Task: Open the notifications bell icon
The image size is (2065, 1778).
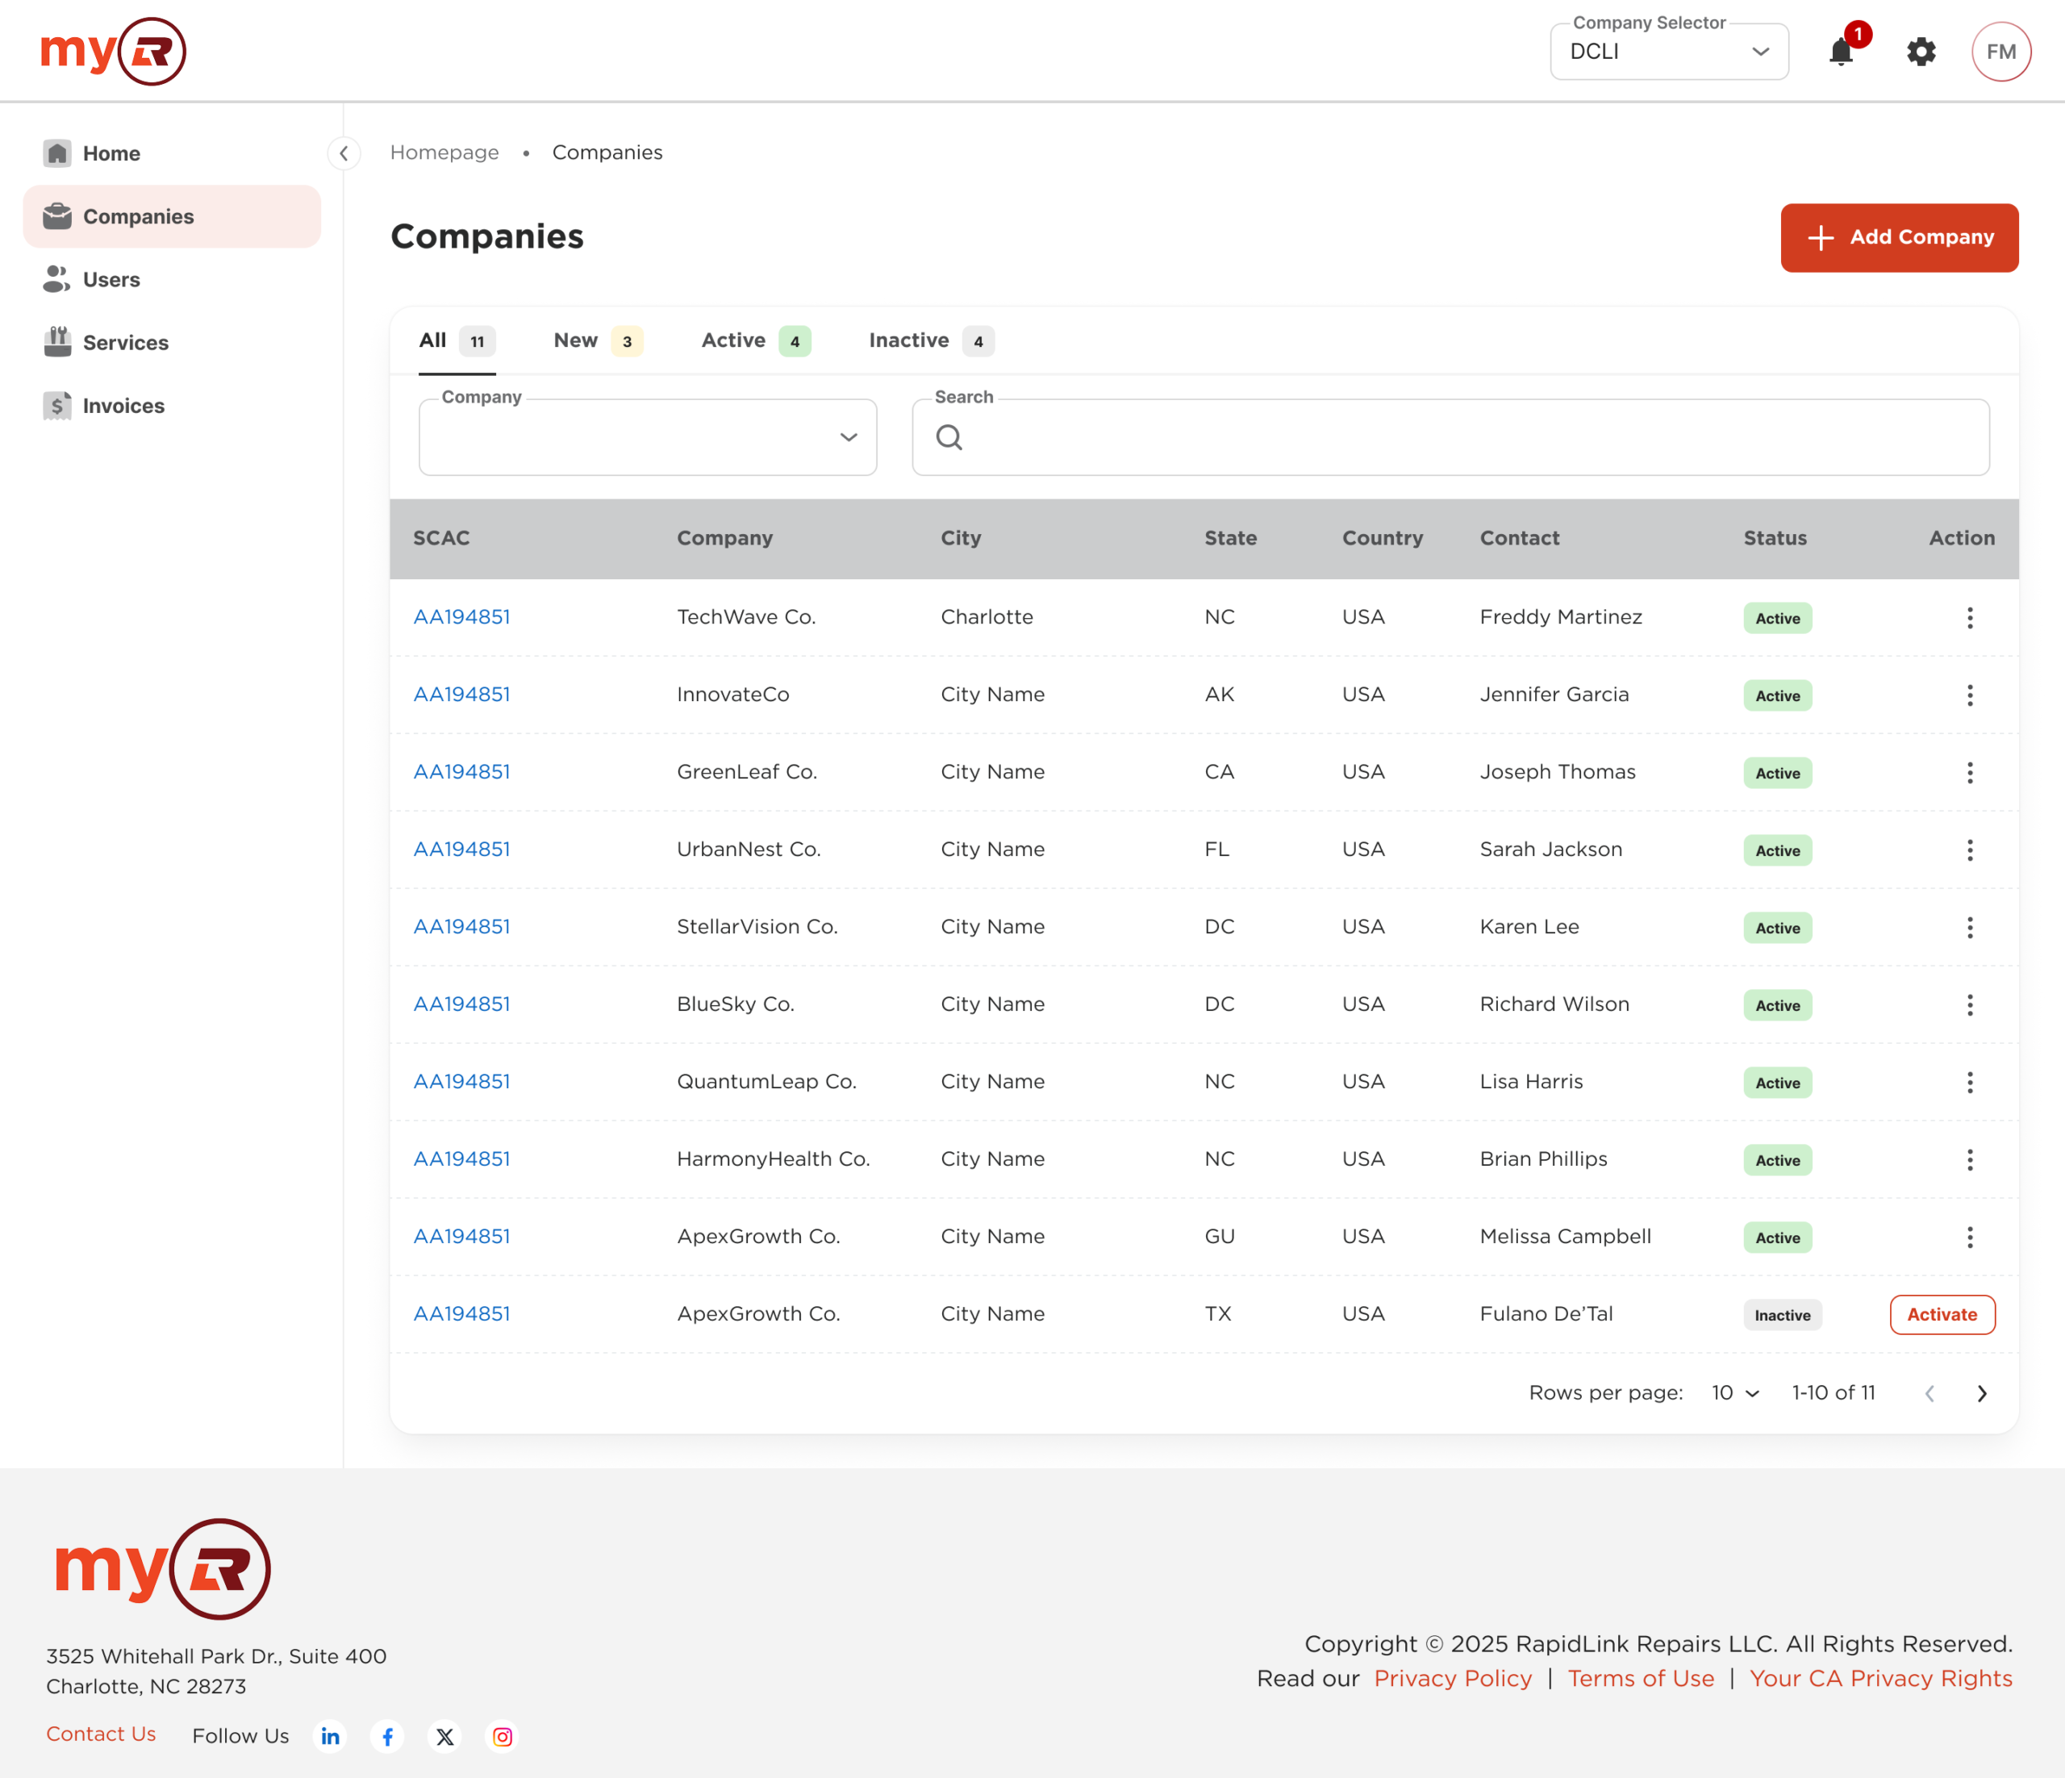Action: point(1841,52)
